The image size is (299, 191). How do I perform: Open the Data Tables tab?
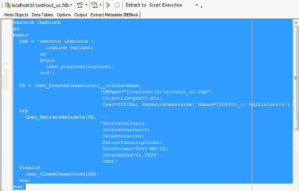click(x=42, y=15)
